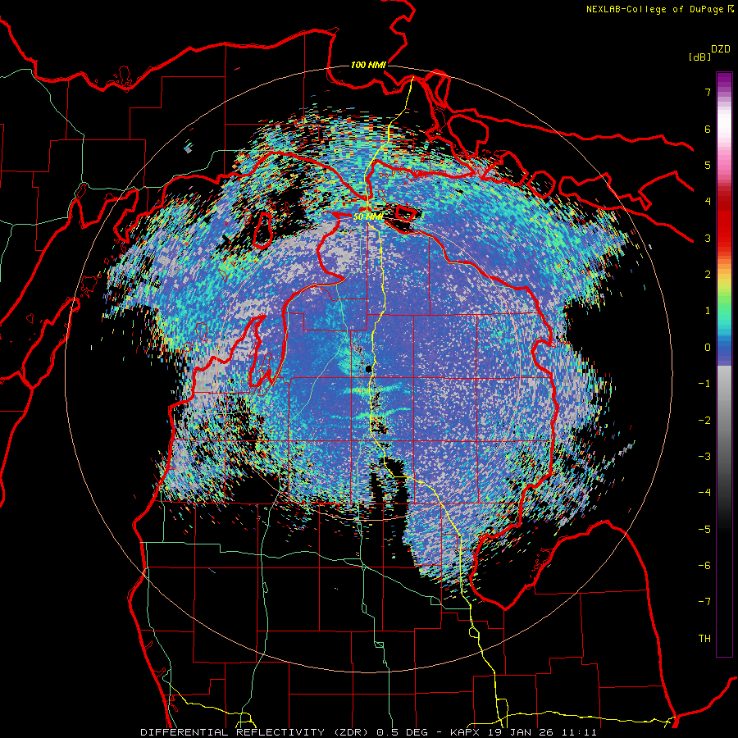Click the 3 value on color scale
Image resolution: width=738 pixels, height=738 pixels.
click(x=708, y=238)
